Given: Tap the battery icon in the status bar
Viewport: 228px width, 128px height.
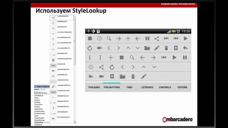Looking at the screenshot, I should (x=173, y=31).
